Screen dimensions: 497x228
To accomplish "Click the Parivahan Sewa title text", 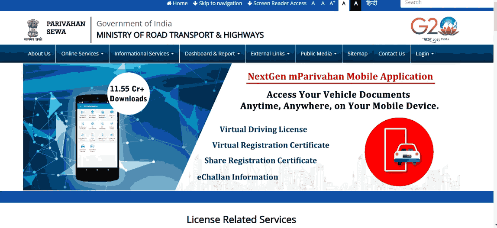I will tap(66, 28).
